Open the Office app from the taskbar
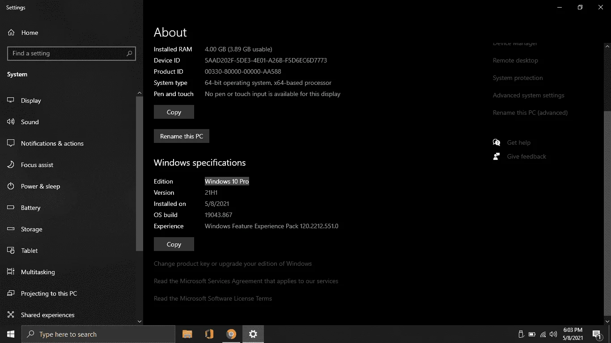 (209, 334)
